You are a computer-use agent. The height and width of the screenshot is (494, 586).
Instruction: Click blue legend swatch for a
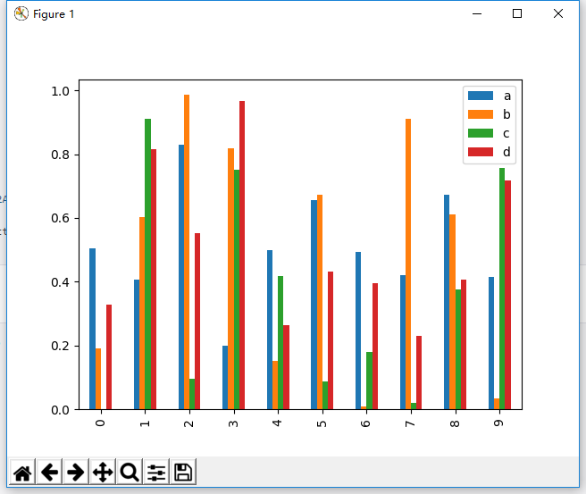(481, 96)
